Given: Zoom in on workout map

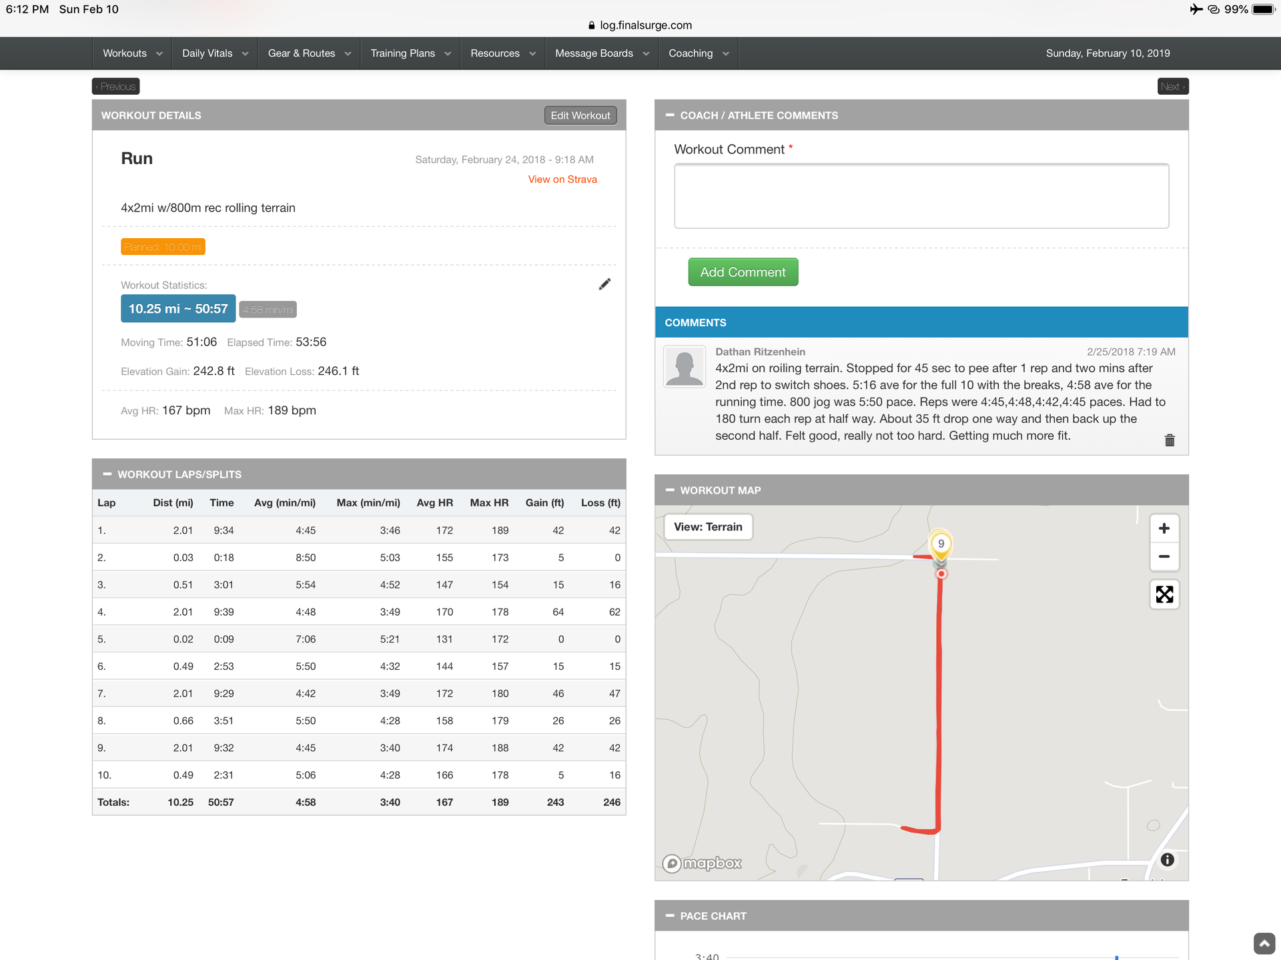Looking at the screenshot, I should [x=1164, y=528].
